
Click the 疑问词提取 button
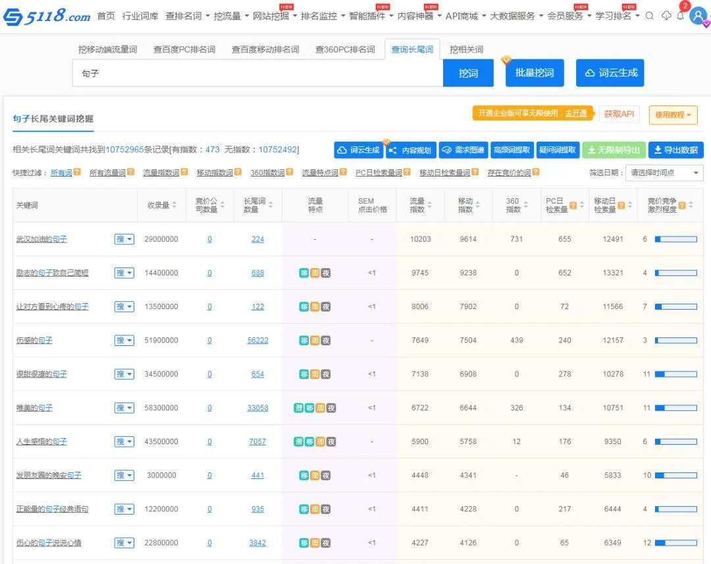tap(558, 150)
